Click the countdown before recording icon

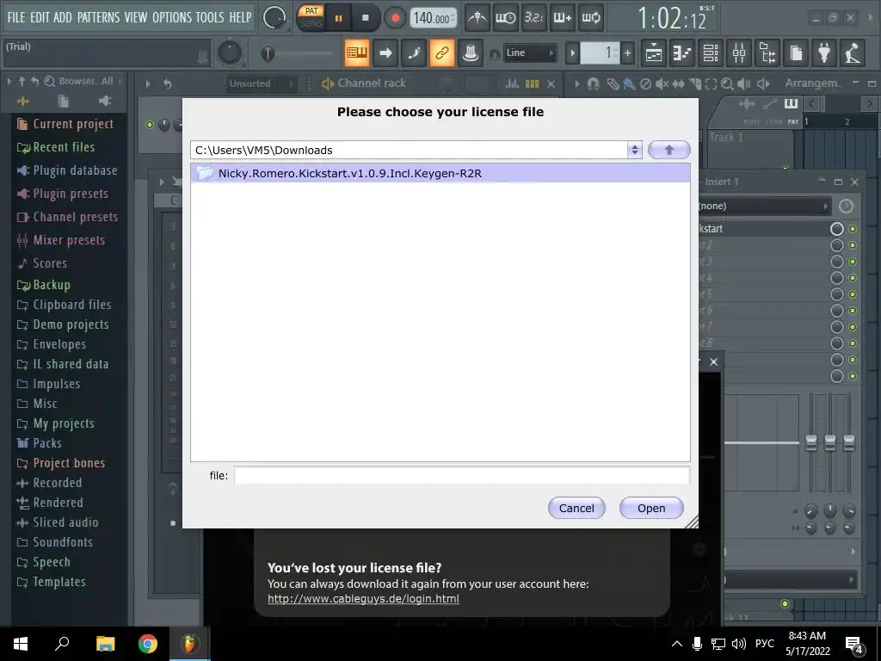[x=533, y=18]
